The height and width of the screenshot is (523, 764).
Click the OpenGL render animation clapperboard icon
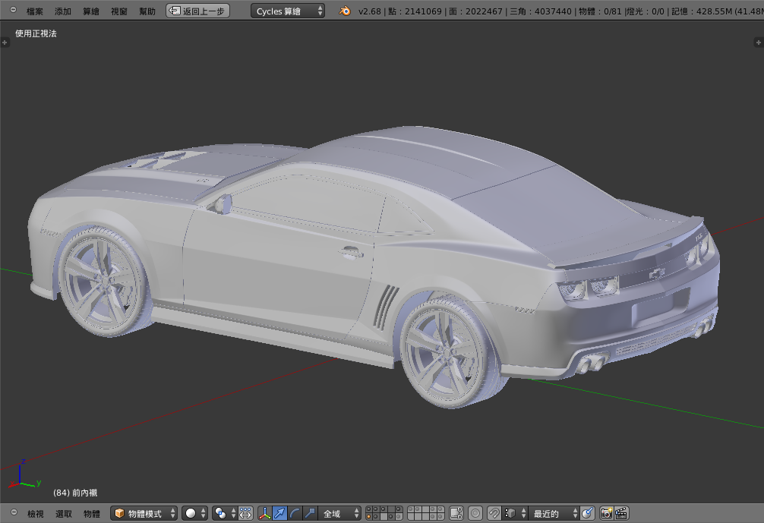coord(621,514)
